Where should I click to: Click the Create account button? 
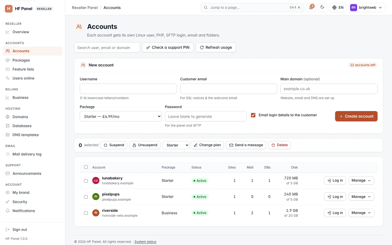pyautogui.click(x=356, y=116)
